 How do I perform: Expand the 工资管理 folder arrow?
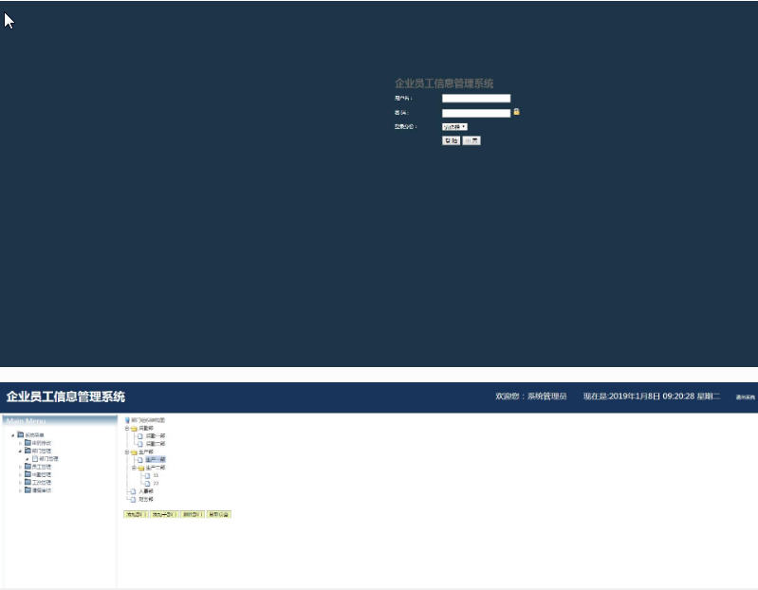tap(20, 482)
